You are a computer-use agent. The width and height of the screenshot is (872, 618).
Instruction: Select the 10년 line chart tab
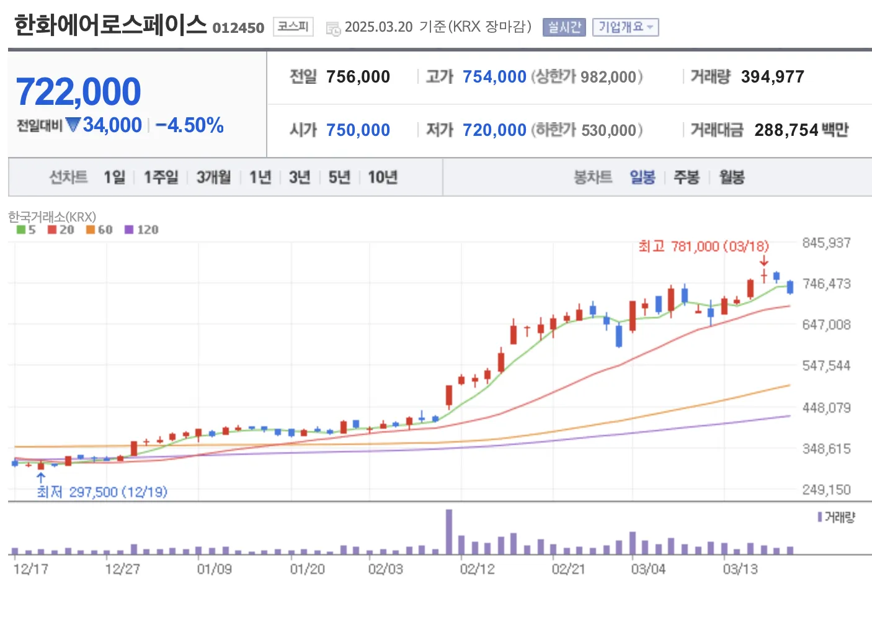click(383, 177)
